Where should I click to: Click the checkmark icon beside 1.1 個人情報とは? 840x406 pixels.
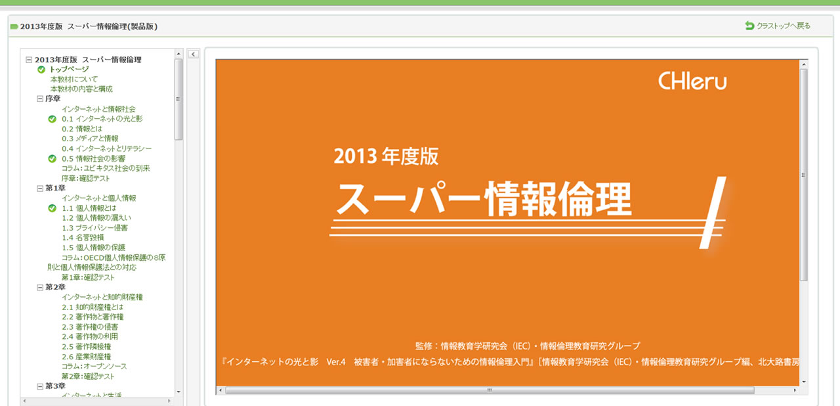point(52,208)
